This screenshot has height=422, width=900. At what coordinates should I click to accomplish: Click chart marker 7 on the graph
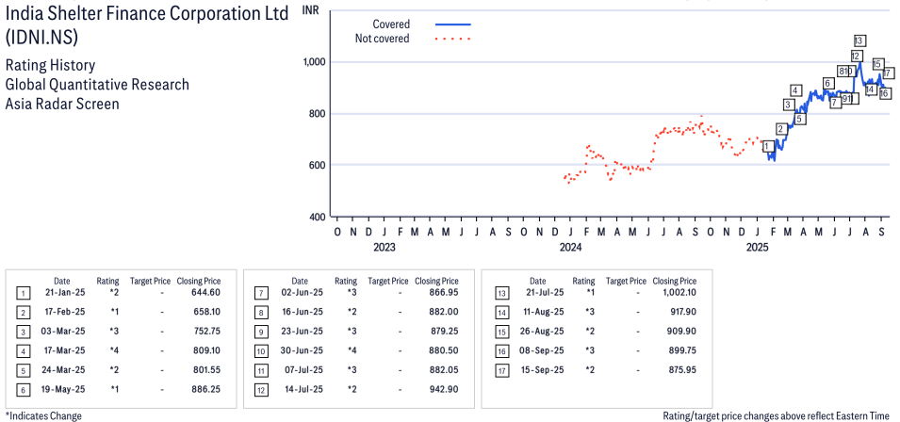click(x=835, y=104)
